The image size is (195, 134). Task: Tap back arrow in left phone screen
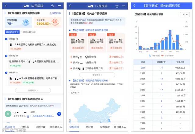pyautogui.click(x=6, y=5)
